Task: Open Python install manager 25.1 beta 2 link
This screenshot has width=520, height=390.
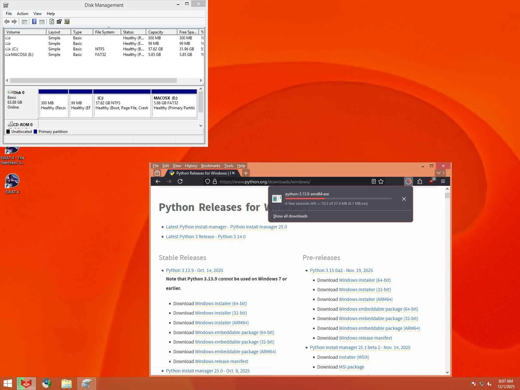Action: click(360, 347)
